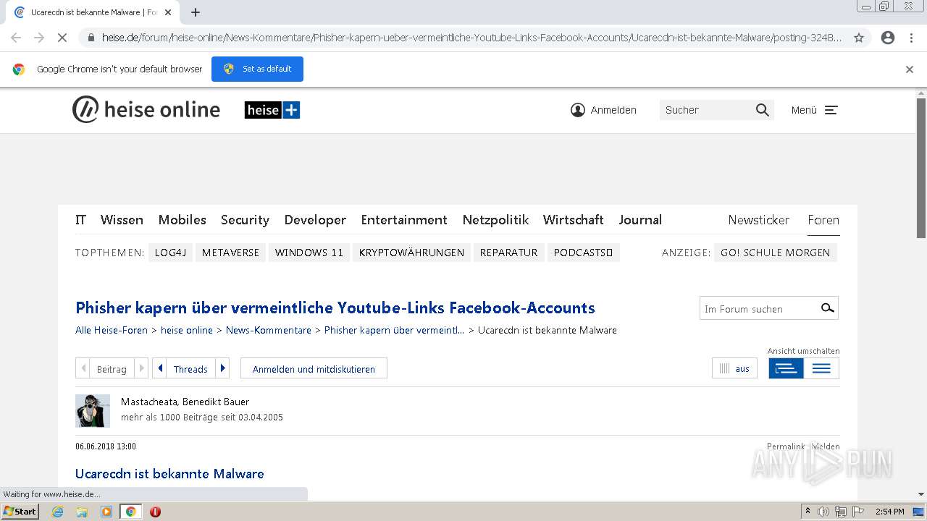Click the forum search magnifier icon
This screenshot has height=521, width=927.
coord(827,308)
